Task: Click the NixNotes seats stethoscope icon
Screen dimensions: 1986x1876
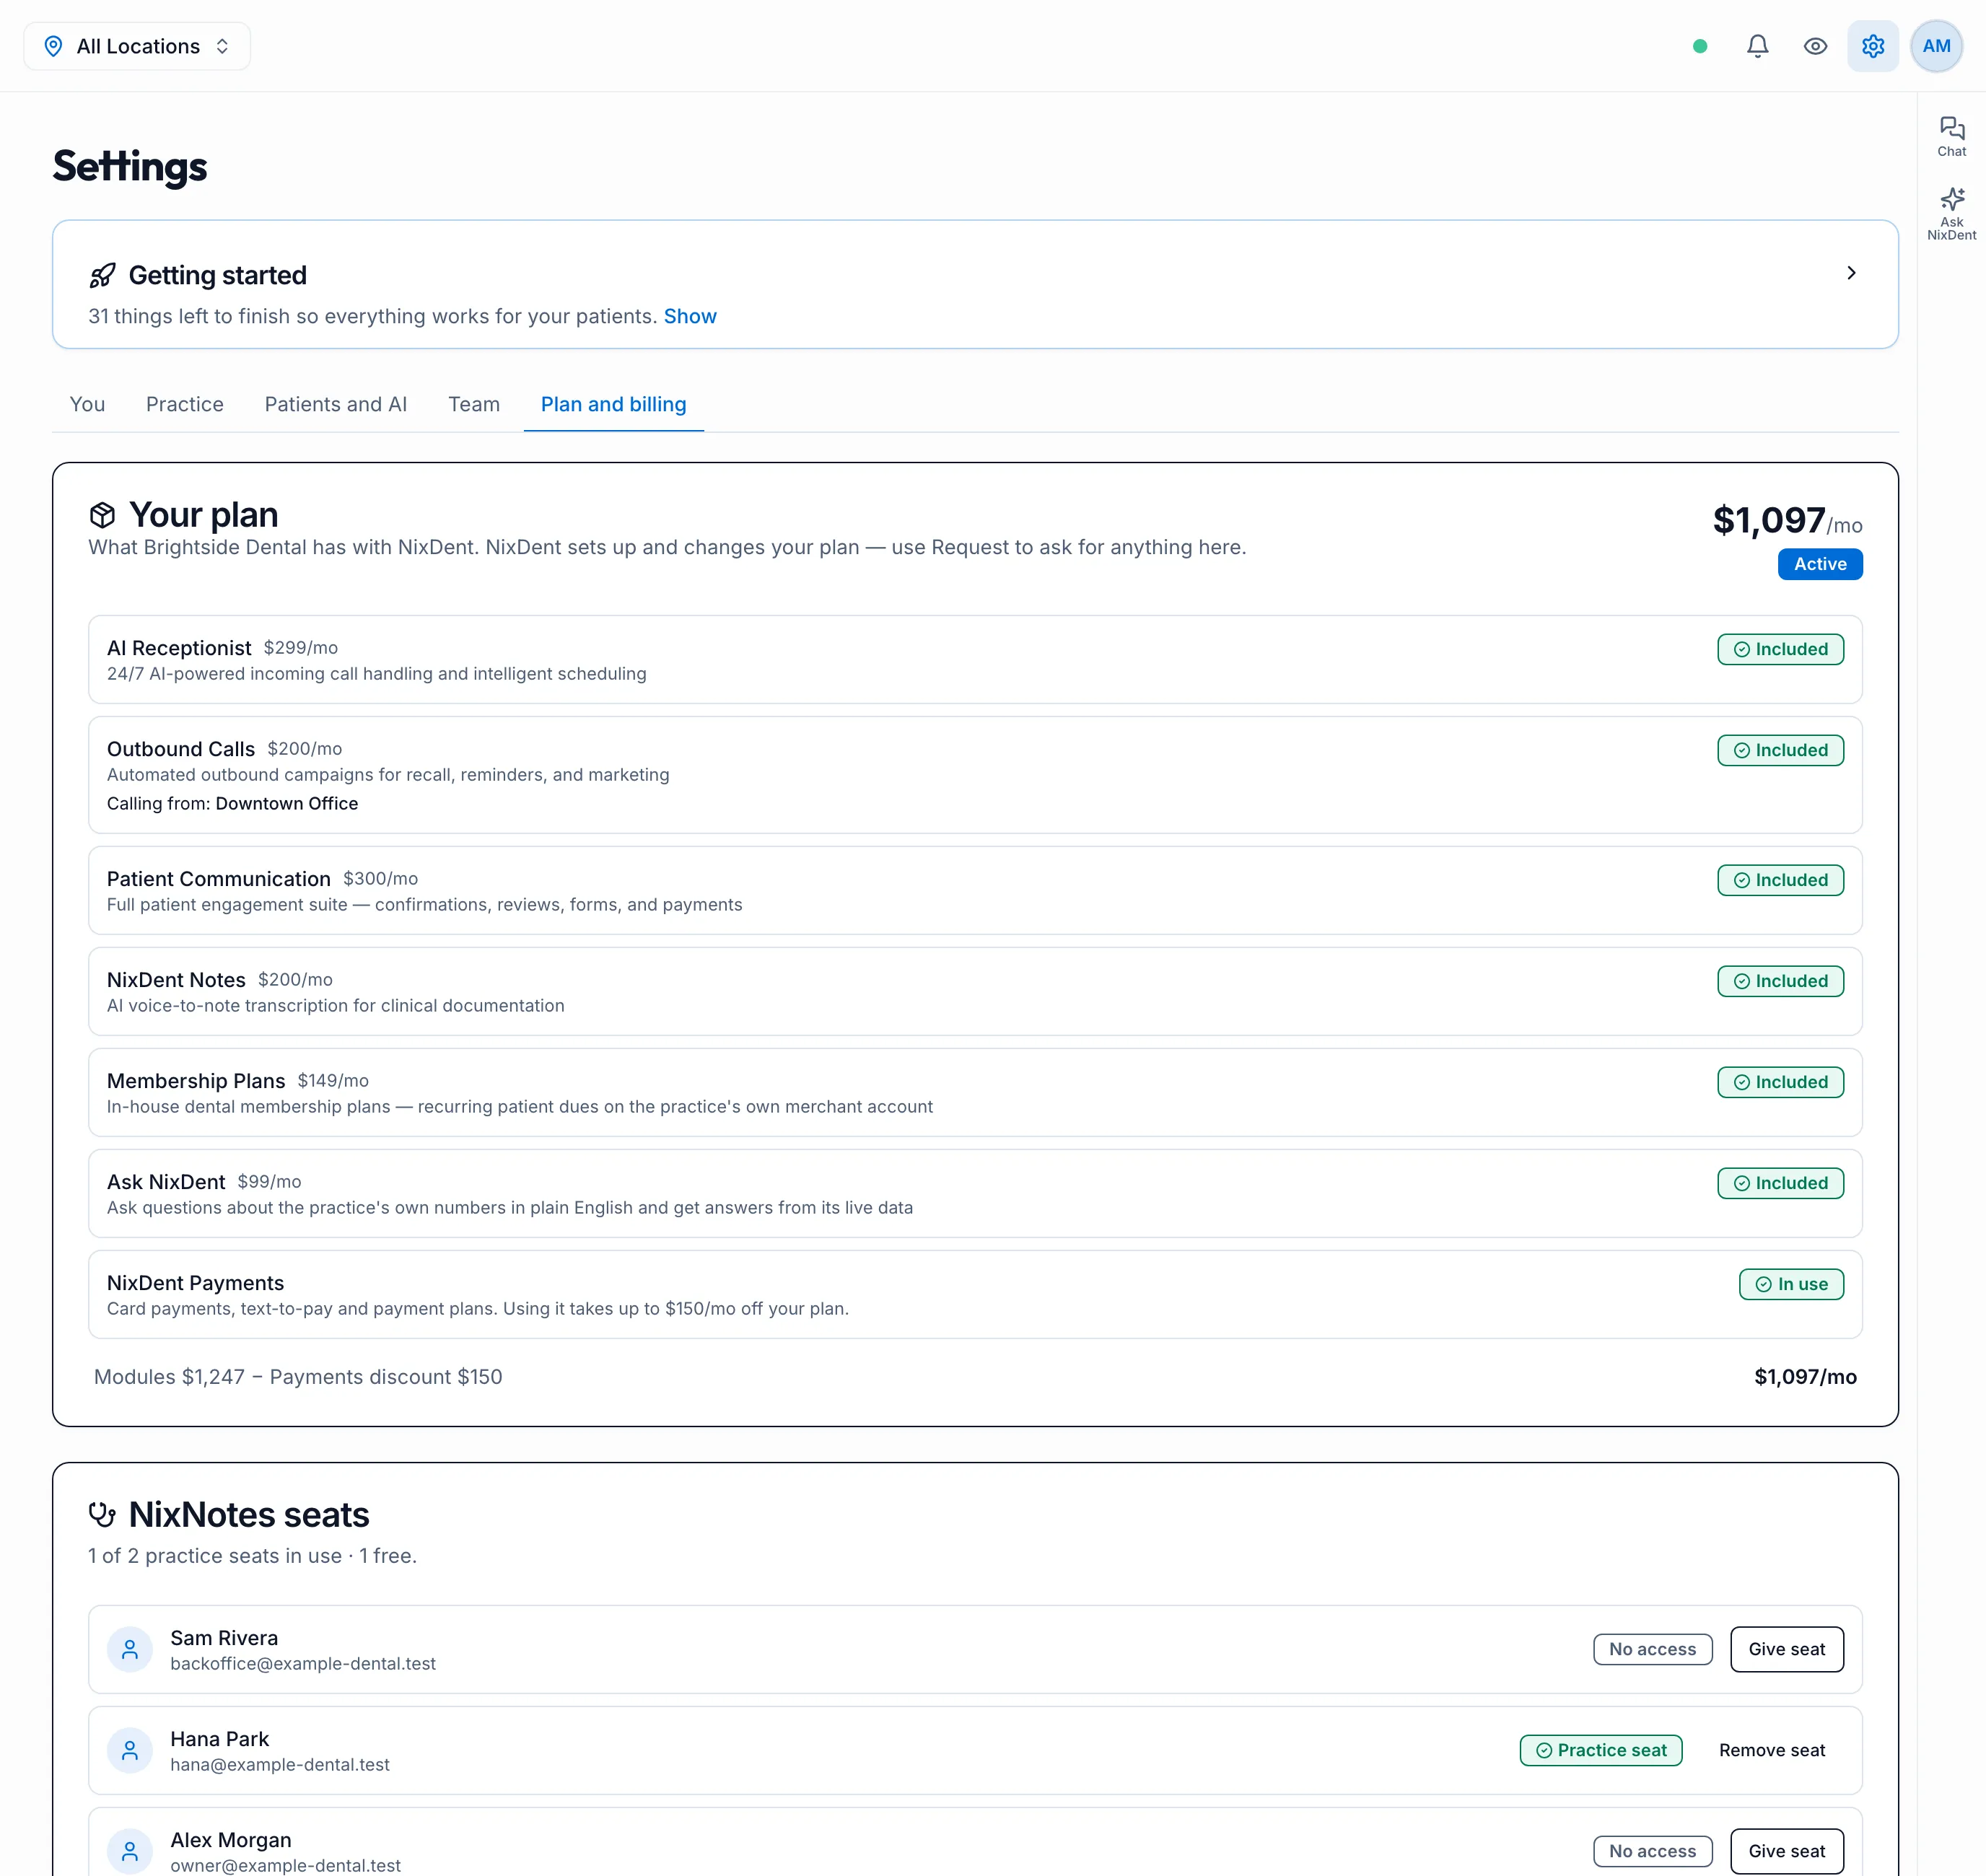Action: click(x=102, y=1515)
